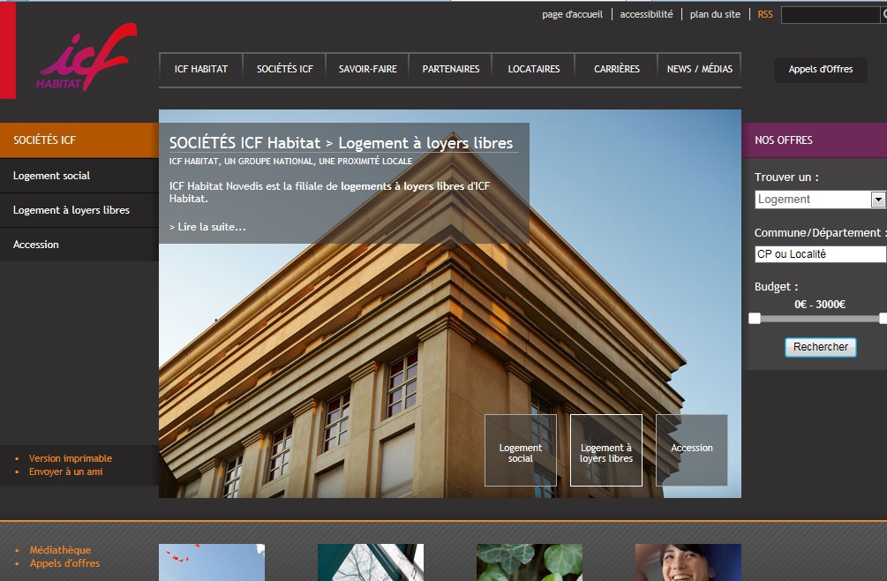
Task: Open the ivy leaves thumbnail
Action: pos(530,562)
